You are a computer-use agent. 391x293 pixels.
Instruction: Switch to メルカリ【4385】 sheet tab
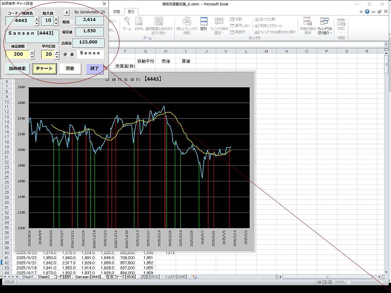pyautogui.click(x=176, y=277)
